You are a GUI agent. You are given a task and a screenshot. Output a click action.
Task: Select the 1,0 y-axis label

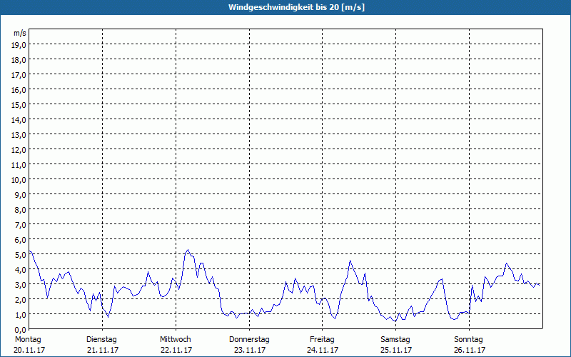point(21,315)
